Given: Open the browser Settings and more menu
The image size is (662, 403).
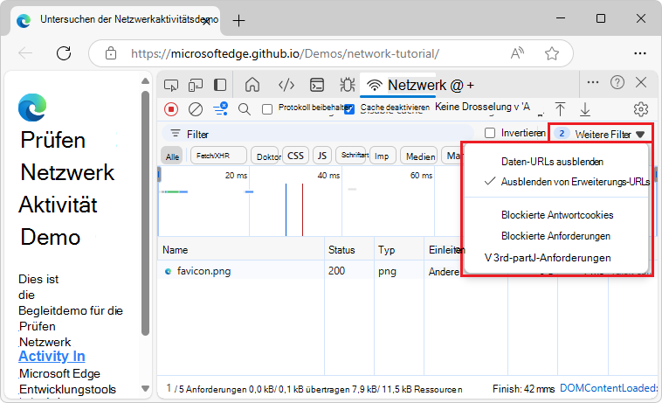Looking at the screenshot, I should pos(640,53).
